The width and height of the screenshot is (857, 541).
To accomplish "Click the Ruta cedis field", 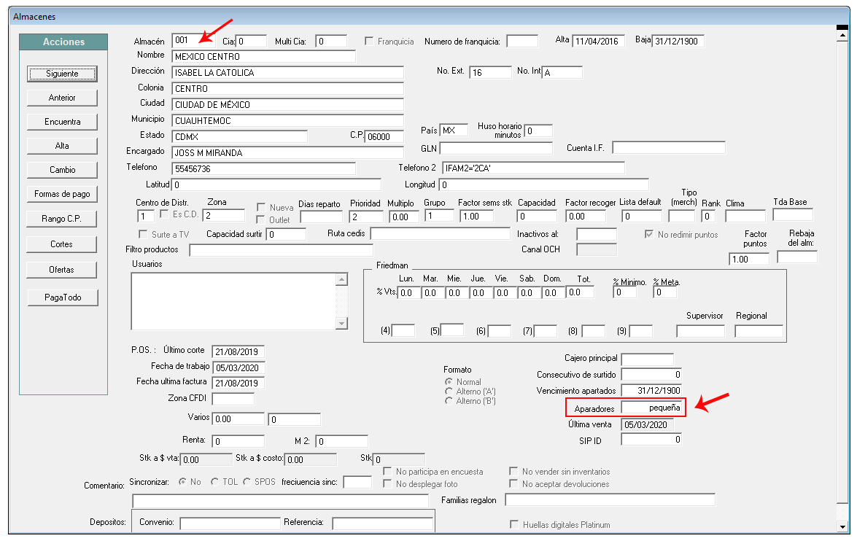I will [440, 233].
